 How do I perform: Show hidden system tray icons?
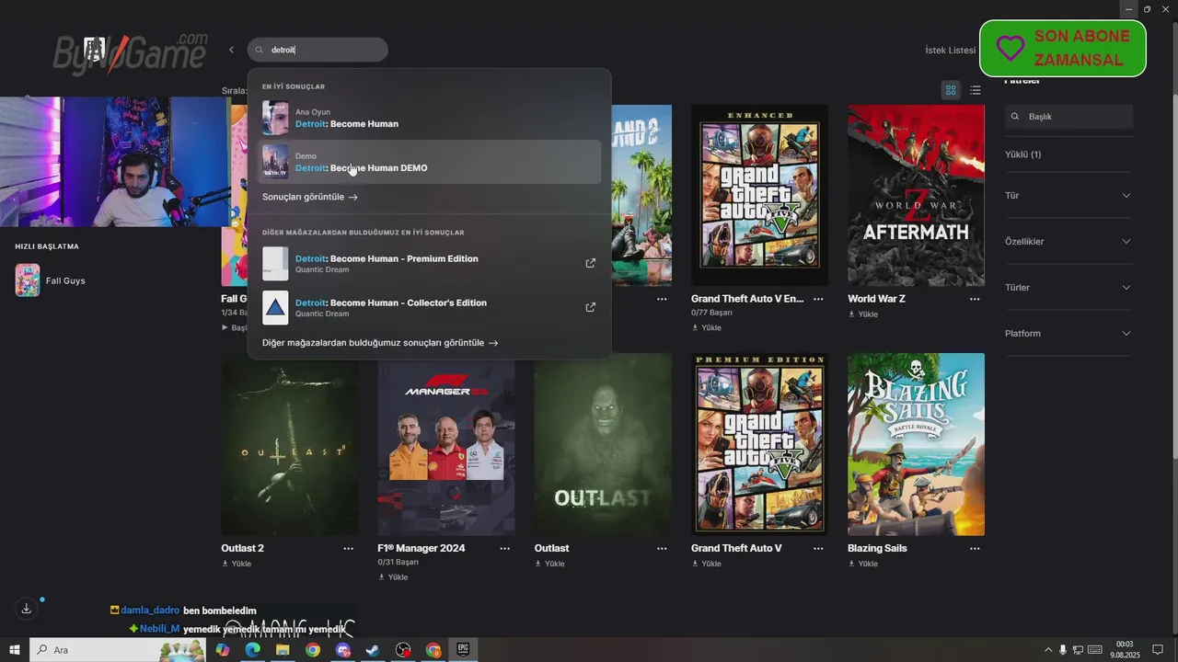click(1047, 650)
